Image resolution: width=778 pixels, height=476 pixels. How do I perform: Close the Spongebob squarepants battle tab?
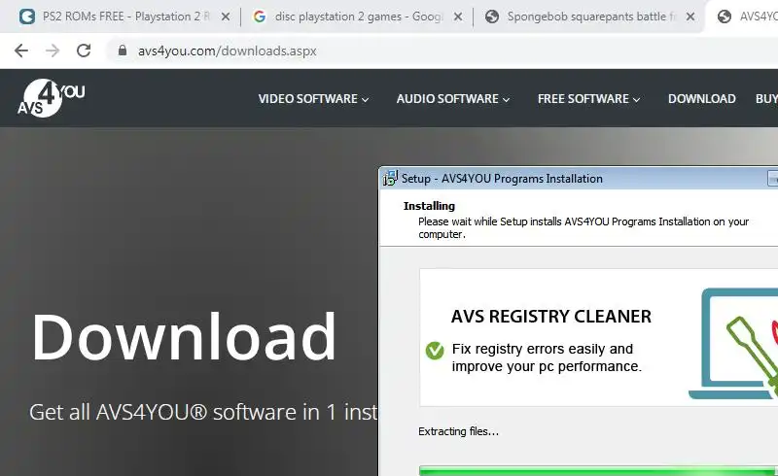690,17
